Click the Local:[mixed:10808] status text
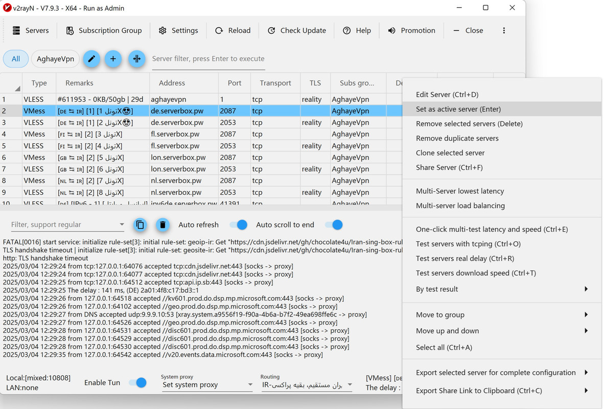Screen dimensions: 604x409 point(38,378)
